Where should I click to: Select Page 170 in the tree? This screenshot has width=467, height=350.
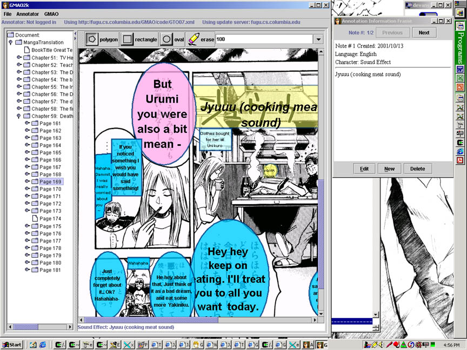(x=46, y=189)
